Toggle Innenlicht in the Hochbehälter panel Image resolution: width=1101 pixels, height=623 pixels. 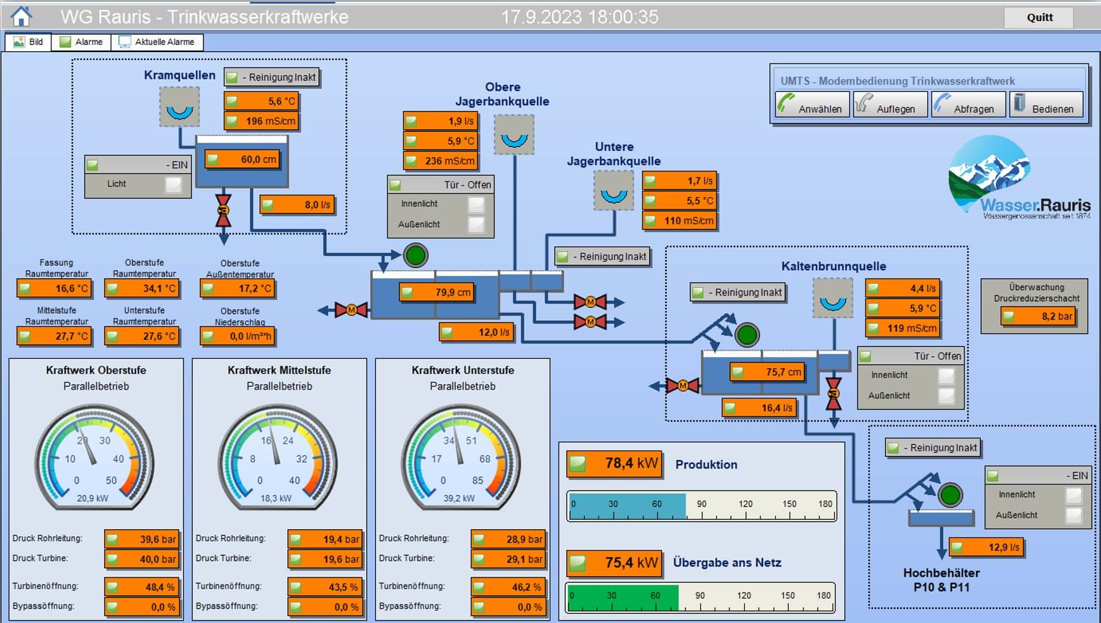[1073, 495]
